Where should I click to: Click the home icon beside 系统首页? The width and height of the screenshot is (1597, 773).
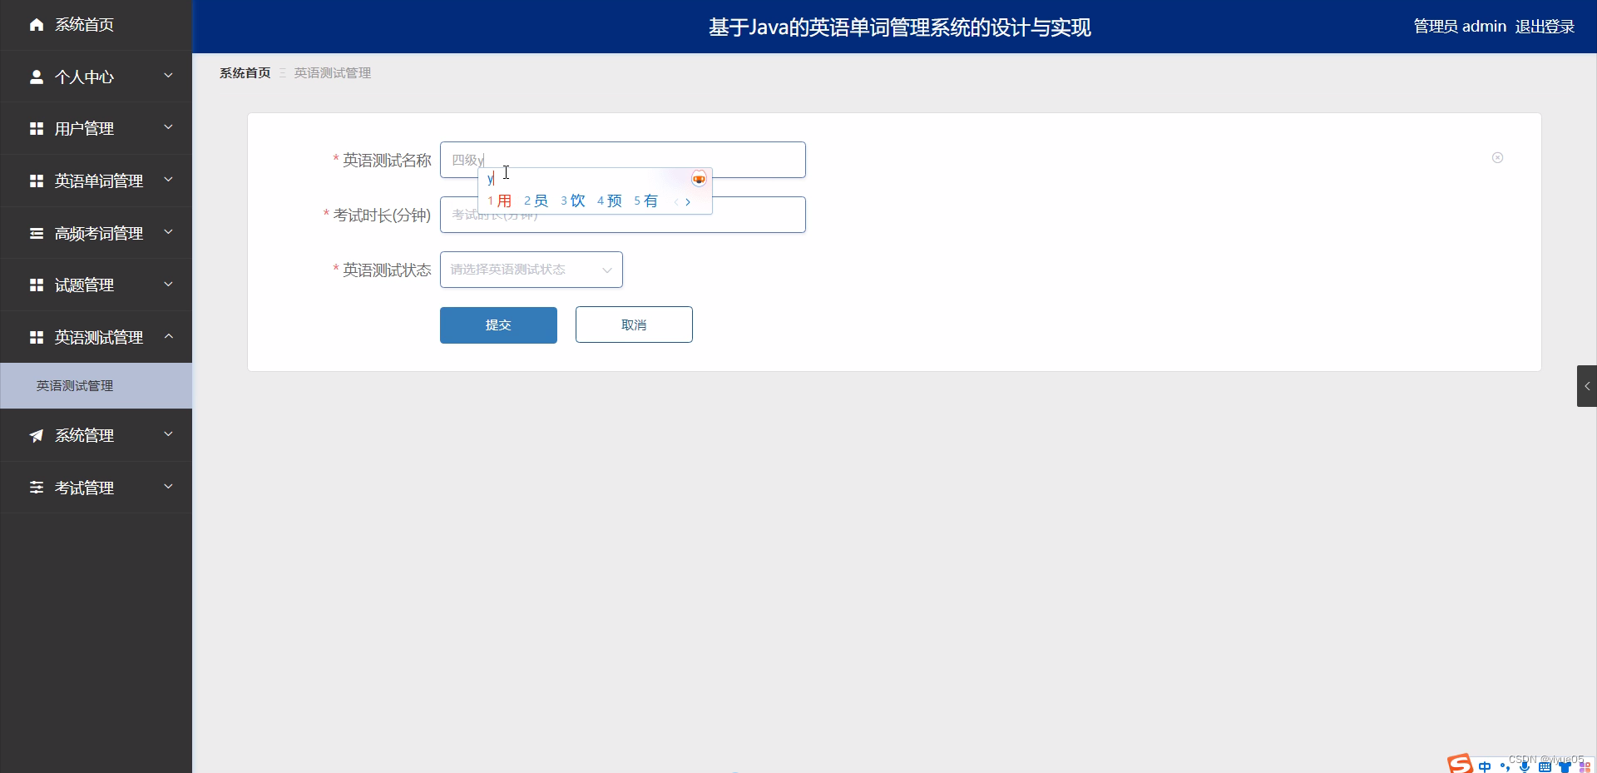pyautogui.click(x=36, y=25)
